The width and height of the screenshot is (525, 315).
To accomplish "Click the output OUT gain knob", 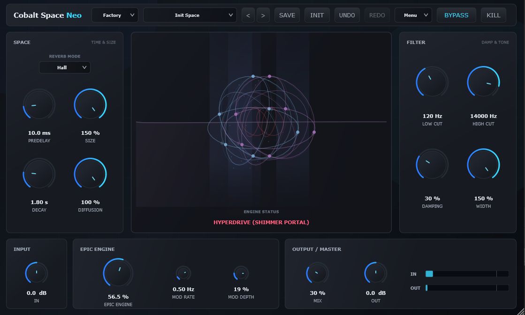I will tap(376, 273).
